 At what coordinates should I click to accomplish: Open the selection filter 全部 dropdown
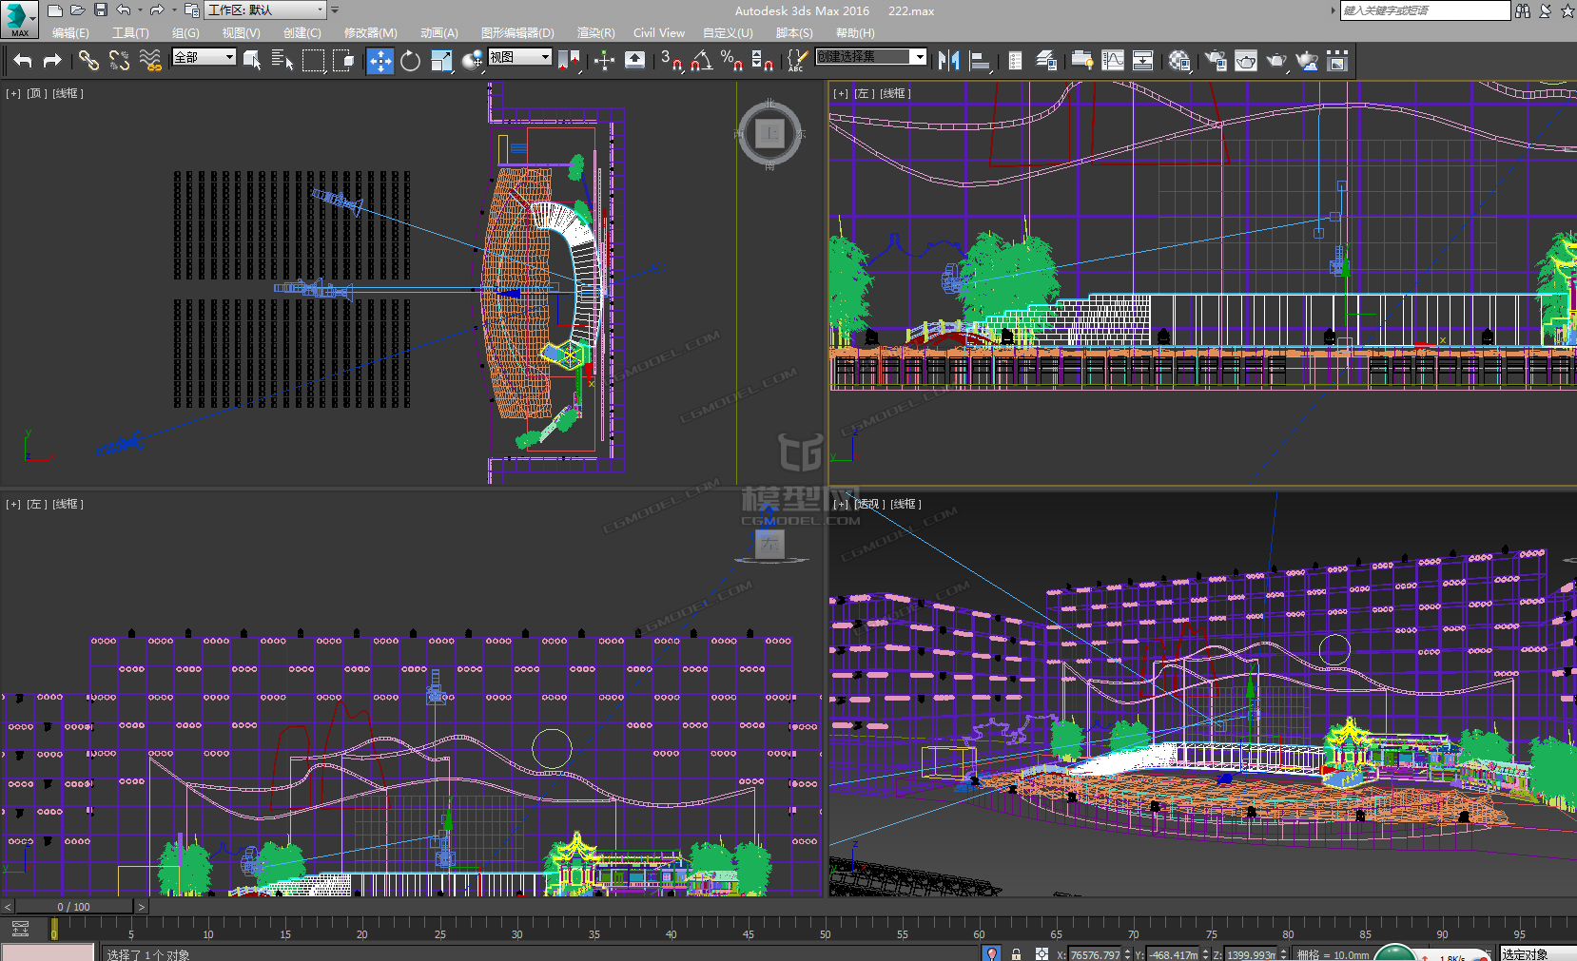point(204,57)
